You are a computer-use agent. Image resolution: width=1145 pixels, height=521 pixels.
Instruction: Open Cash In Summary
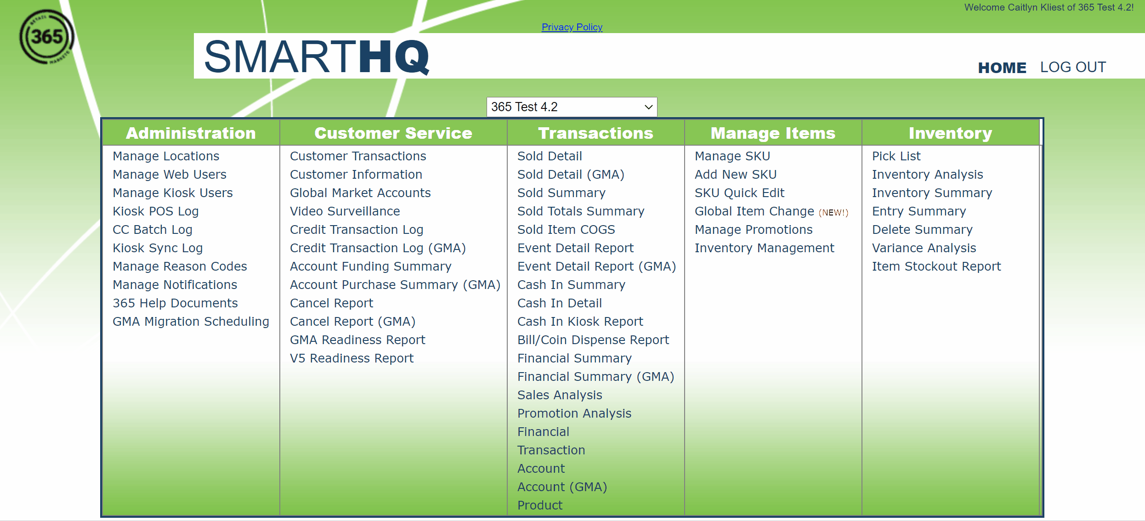point(571,285)
